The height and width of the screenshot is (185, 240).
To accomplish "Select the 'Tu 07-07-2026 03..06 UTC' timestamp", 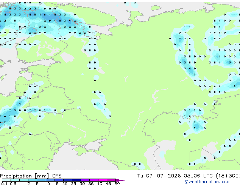I will click(175, 176).
